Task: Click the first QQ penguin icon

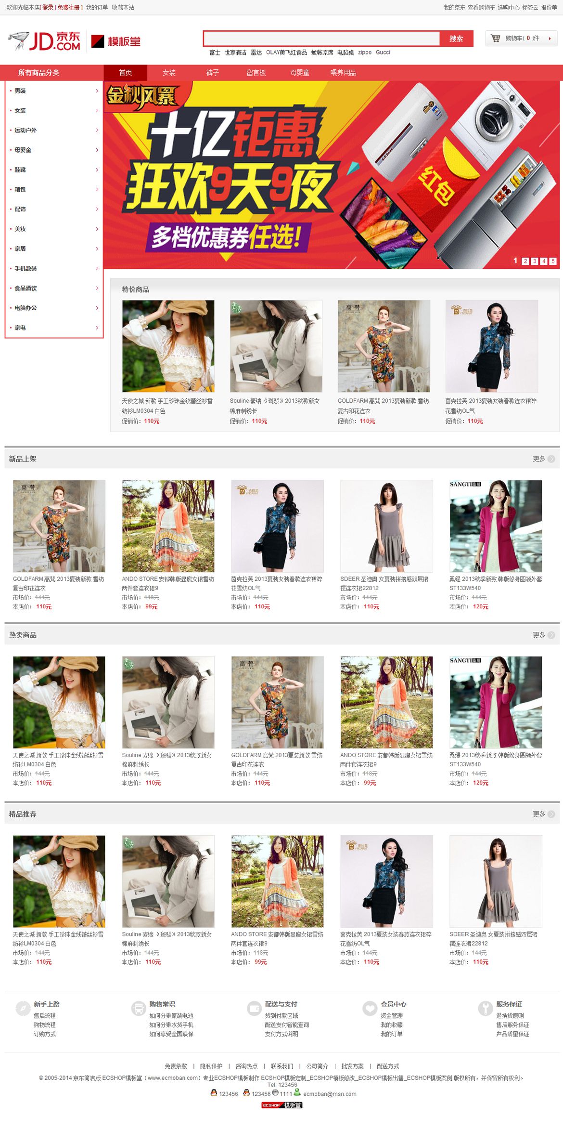Action: (x=214, y=1093)
